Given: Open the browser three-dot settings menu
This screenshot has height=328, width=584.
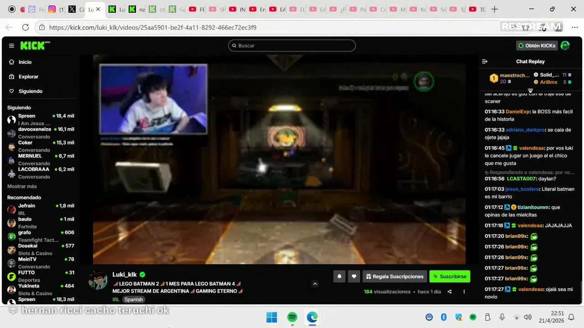Looking at the screenshot, I should pos(574,27).
